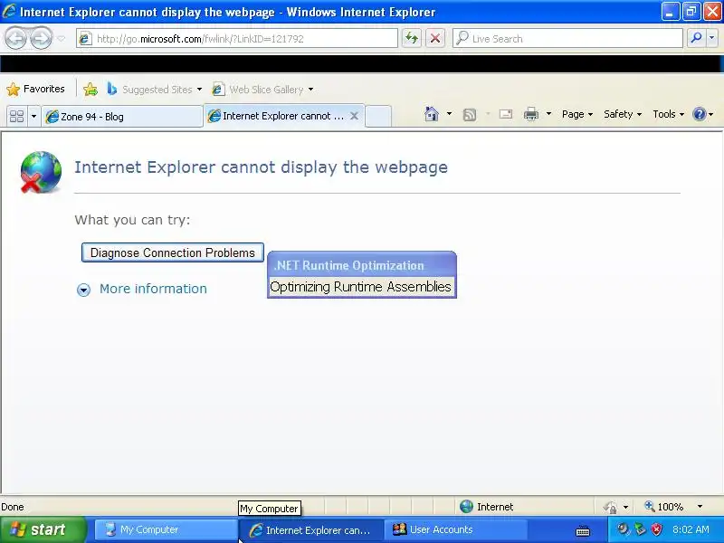Open zoom level 100% button
Viewport: 724px width, 543px height.
pyautogui.click(x=664, y=507)
